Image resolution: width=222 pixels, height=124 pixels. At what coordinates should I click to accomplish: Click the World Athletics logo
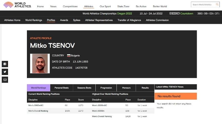(17, 5)
